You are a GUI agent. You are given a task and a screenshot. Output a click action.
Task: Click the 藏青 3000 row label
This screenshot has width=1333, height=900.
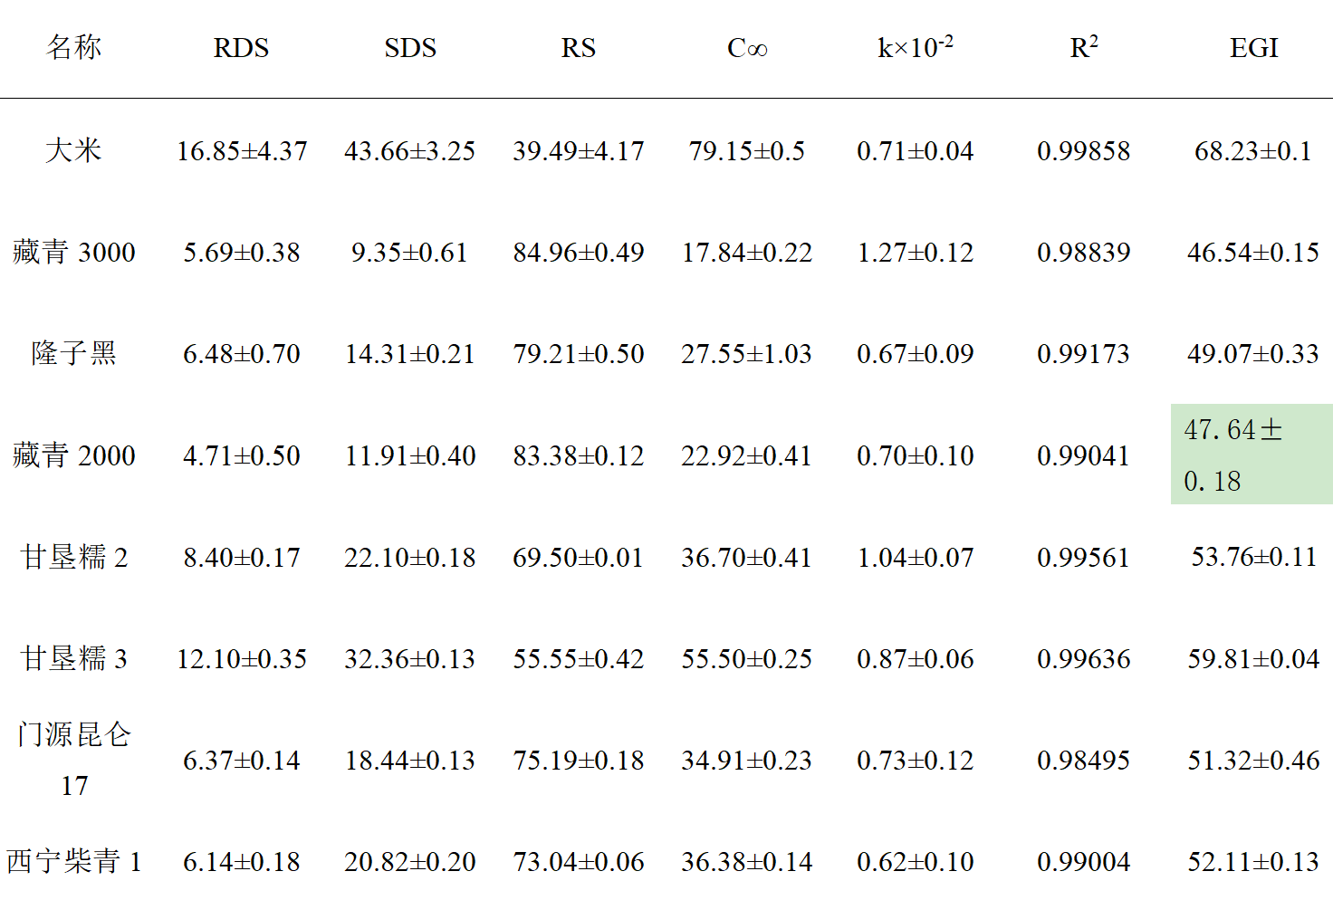tap(74, 252)
